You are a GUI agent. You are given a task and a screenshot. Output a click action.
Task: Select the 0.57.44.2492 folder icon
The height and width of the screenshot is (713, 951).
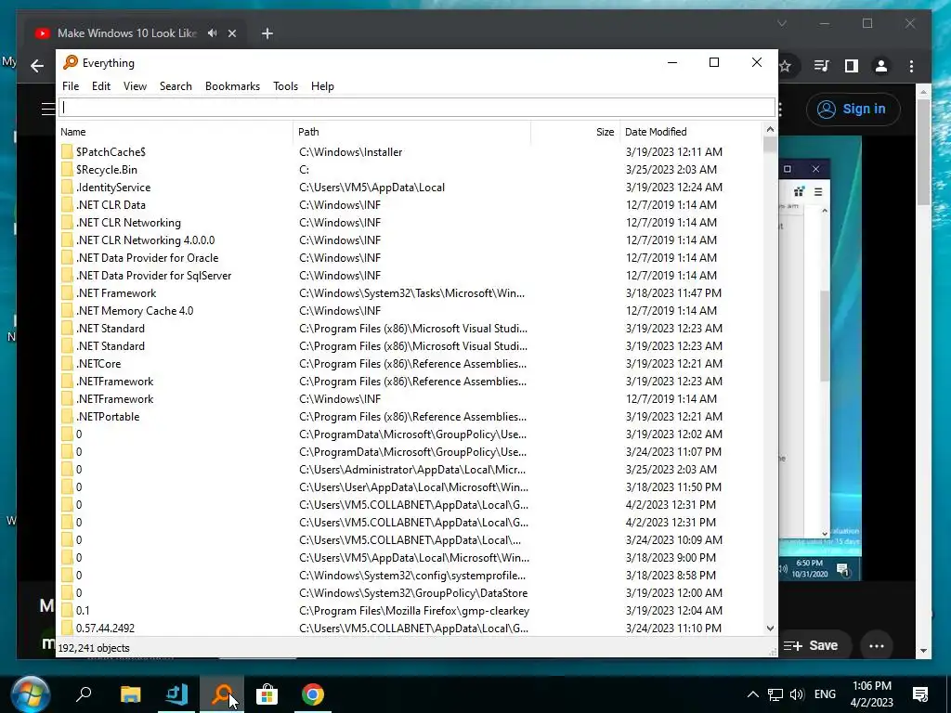67,629
